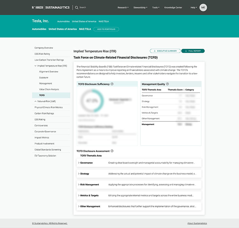Click Add to Portfolio button
The image size is (239, 228).
[106, 29]
